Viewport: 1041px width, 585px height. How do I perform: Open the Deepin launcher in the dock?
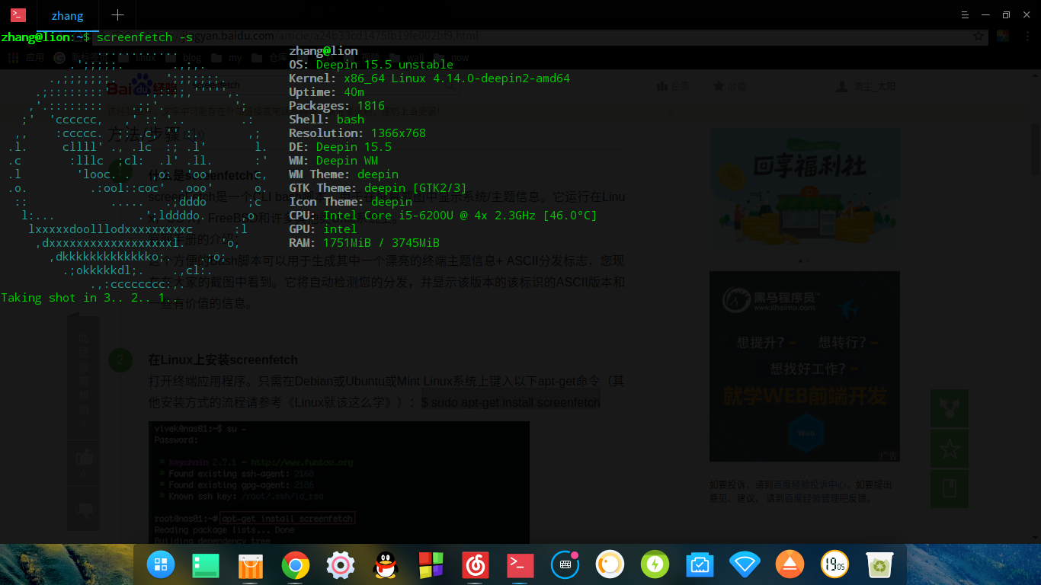(161, 564)
